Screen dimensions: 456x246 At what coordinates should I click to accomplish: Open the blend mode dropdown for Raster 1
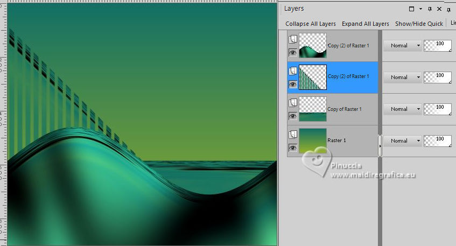(x=402, y=140)
